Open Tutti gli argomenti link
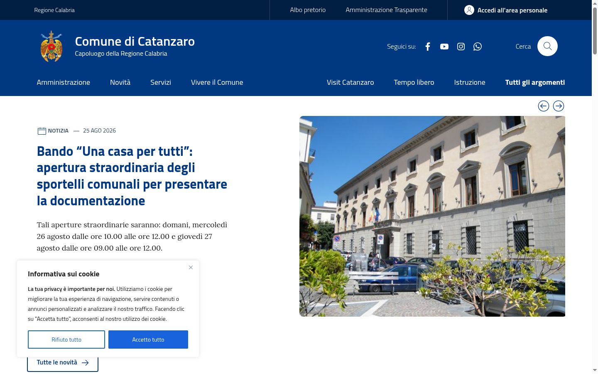The width and height of the screenshot is (598, 374). pyautogui.click(x=535, y=82)
